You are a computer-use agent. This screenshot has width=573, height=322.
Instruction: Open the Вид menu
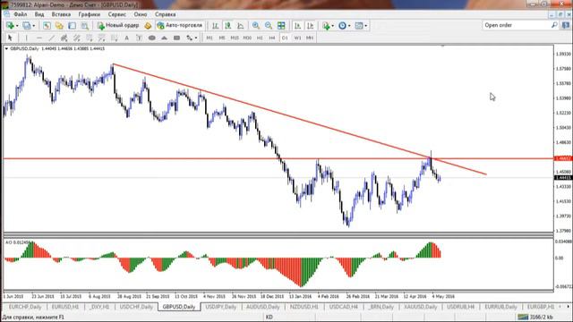(39, 14)
